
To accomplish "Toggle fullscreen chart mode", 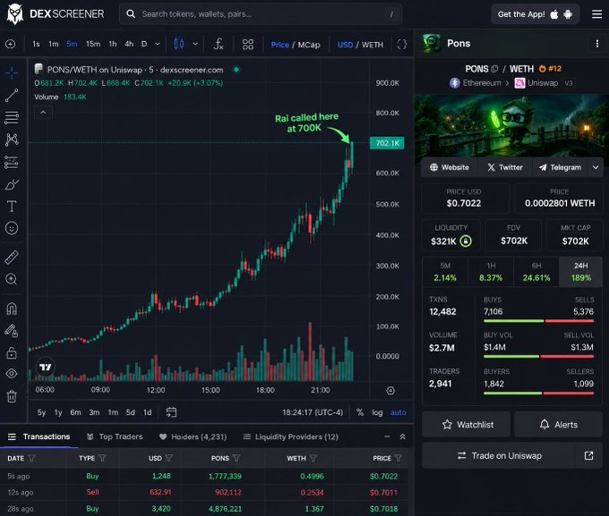I will (402, 44).
